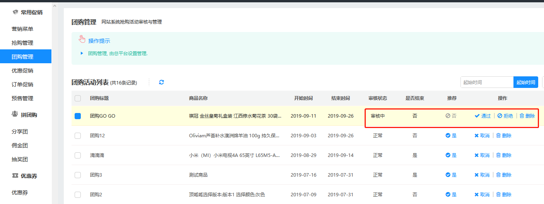Tick the select-all checkbox in table header

78,98
